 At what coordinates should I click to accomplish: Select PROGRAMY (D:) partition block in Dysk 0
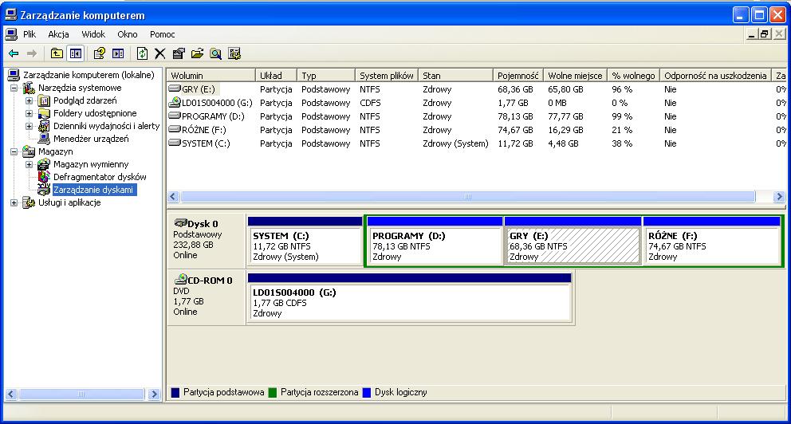435,241
